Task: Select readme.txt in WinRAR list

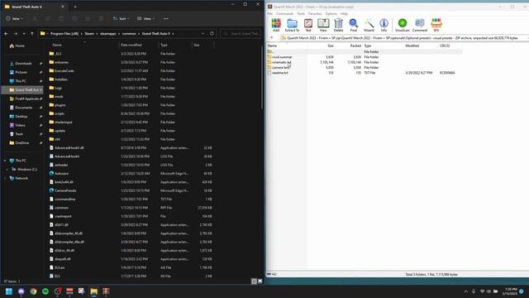Action: (x=280, y=73)
